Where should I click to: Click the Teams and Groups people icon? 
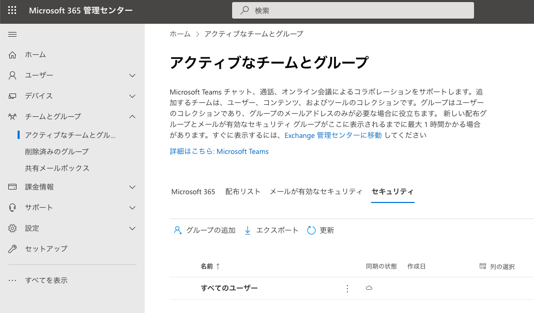coord(12,117)
